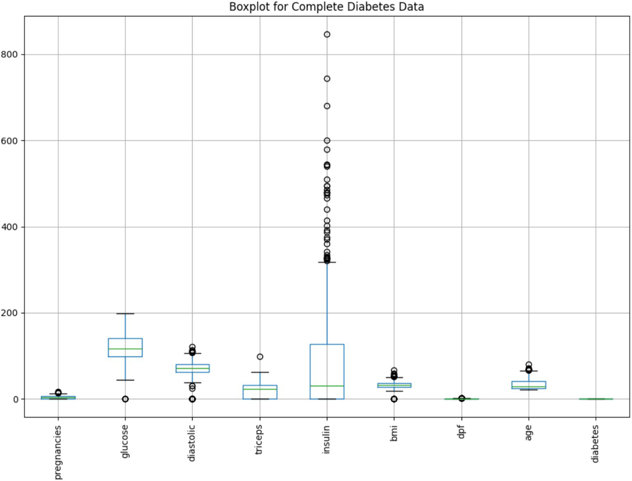632x481 pixels.
Task: Select the 'insulin' x-axis label
Action: click(x=326, y=440)
